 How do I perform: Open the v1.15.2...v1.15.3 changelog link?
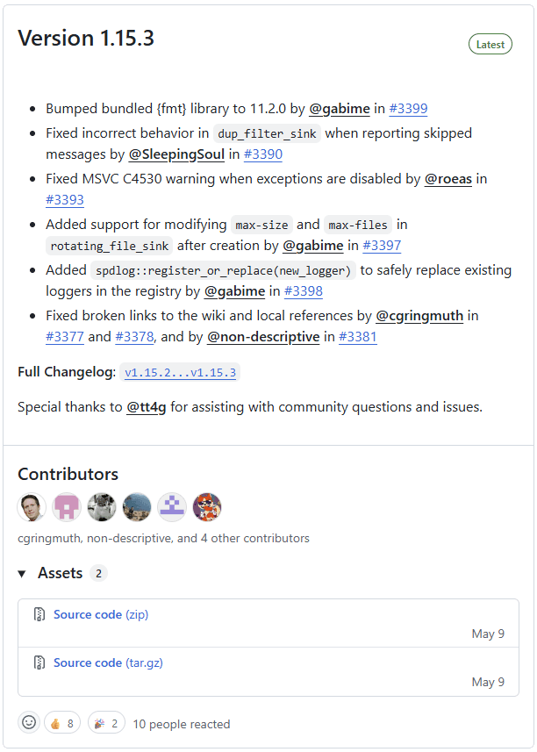tap(180, 373)
